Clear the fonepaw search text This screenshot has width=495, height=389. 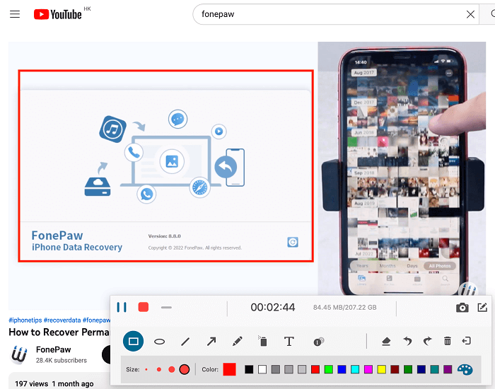pyautogui.click(x=470, y=14)
